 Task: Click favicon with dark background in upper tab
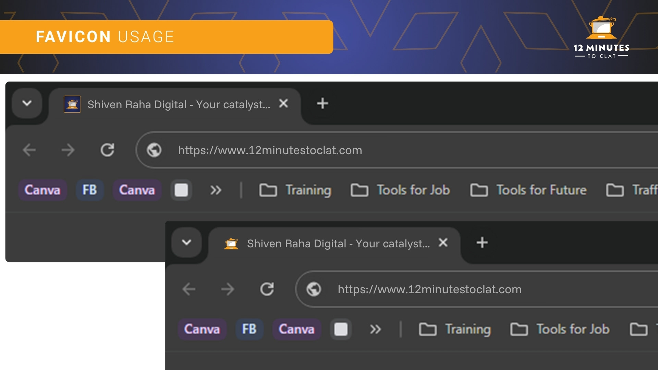tap(72, 104)
